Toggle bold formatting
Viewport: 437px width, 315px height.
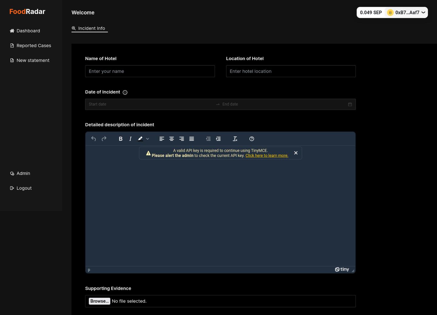120,139
